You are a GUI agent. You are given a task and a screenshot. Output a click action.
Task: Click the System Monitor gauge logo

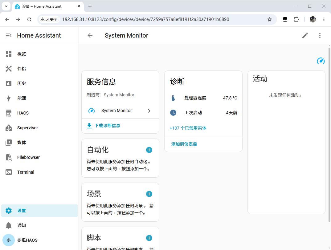[x=321, y=61]
